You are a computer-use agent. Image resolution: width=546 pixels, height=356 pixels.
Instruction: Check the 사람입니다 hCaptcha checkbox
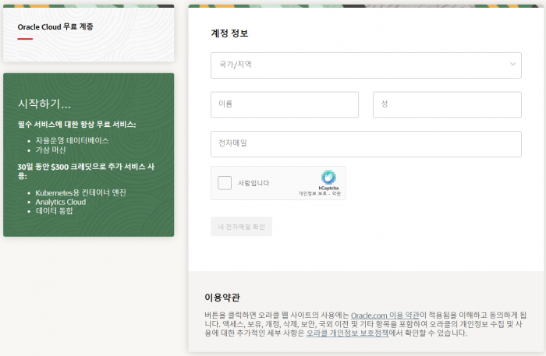(225, 183)
